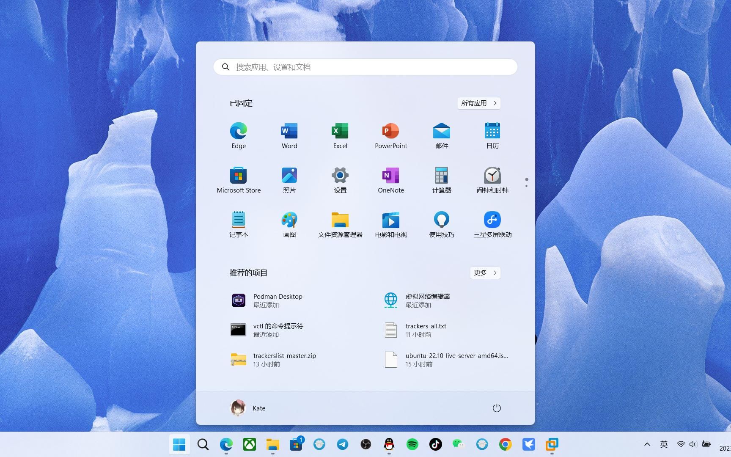Open Microsoft Store icon on the taskbar
731x457 pixels.
click(296, 444)
